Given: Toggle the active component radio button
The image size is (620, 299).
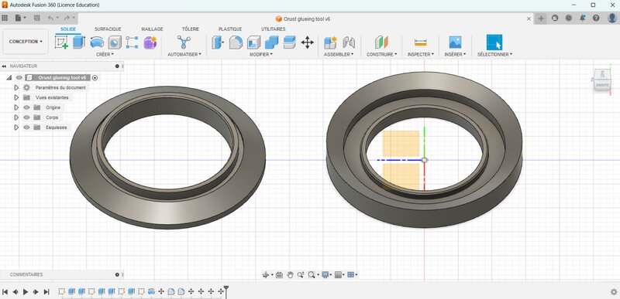Looking at the screenshot, I should pos(95,77).
